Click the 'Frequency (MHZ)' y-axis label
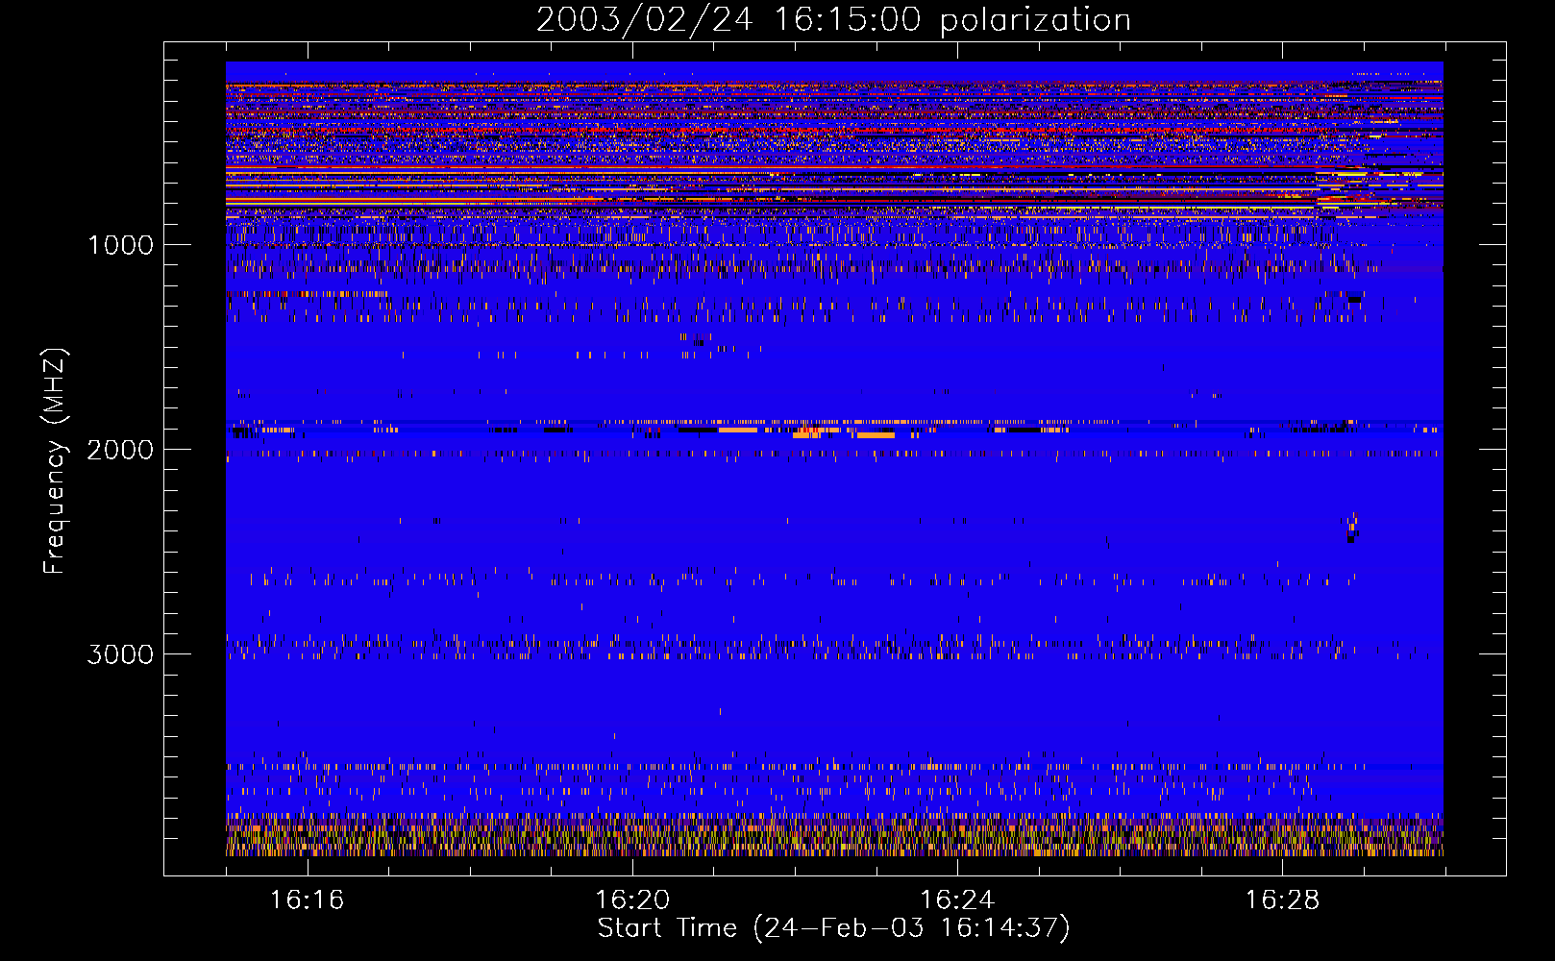 point(55,461)
